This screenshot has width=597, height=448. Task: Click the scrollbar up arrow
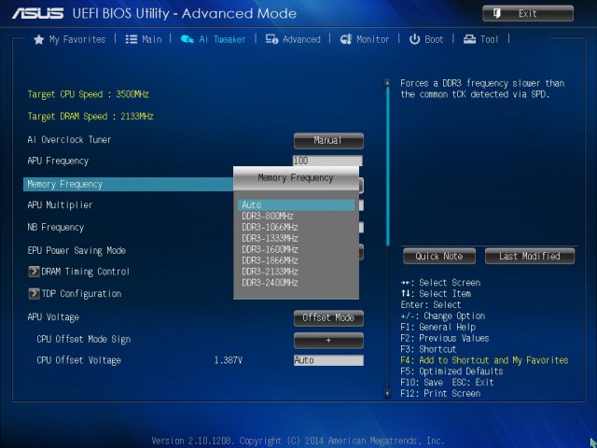coord(387,83)
